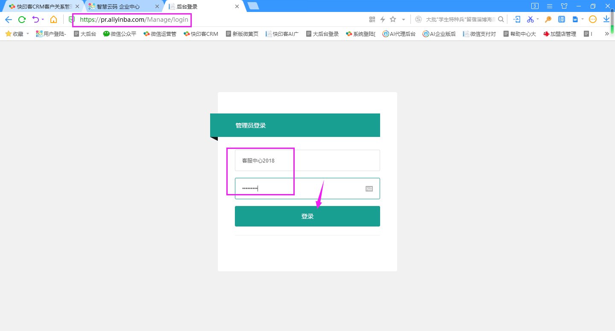Open the 收藏 favorites dropdown arrow
This screenshot has width=615, height=331.
(28, 34)
